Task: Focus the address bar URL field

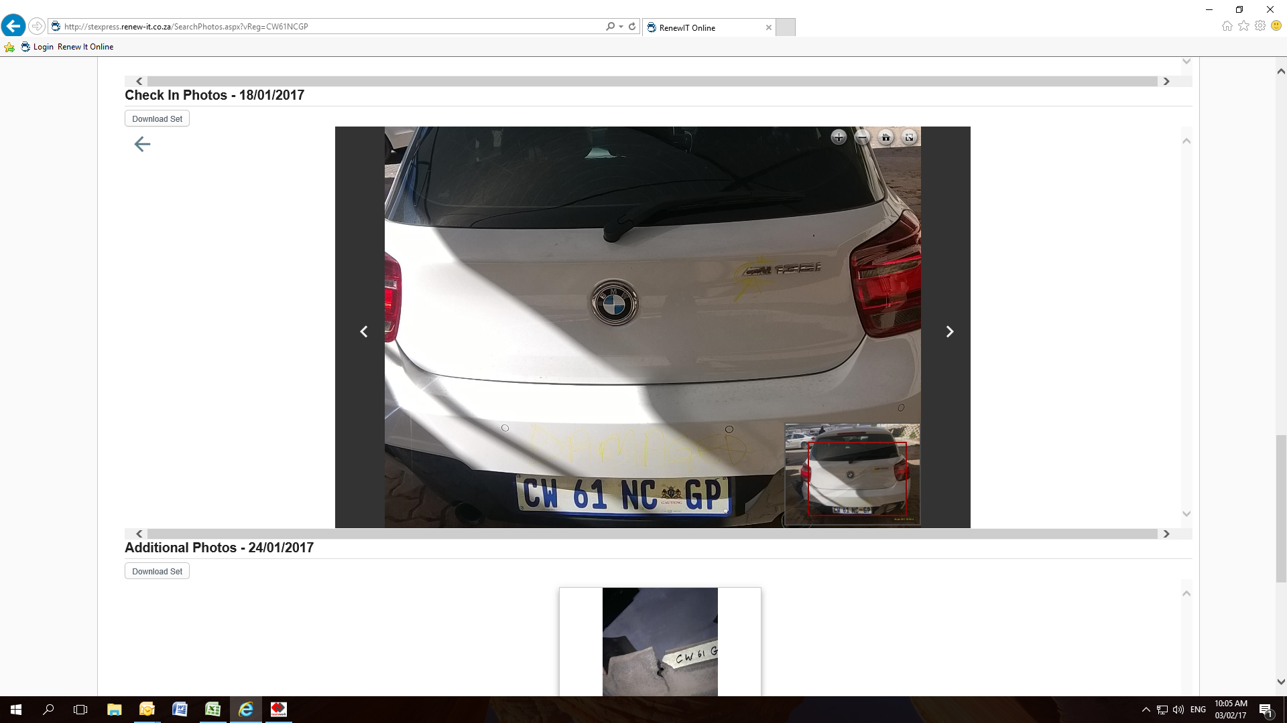Action: point(328,27)
